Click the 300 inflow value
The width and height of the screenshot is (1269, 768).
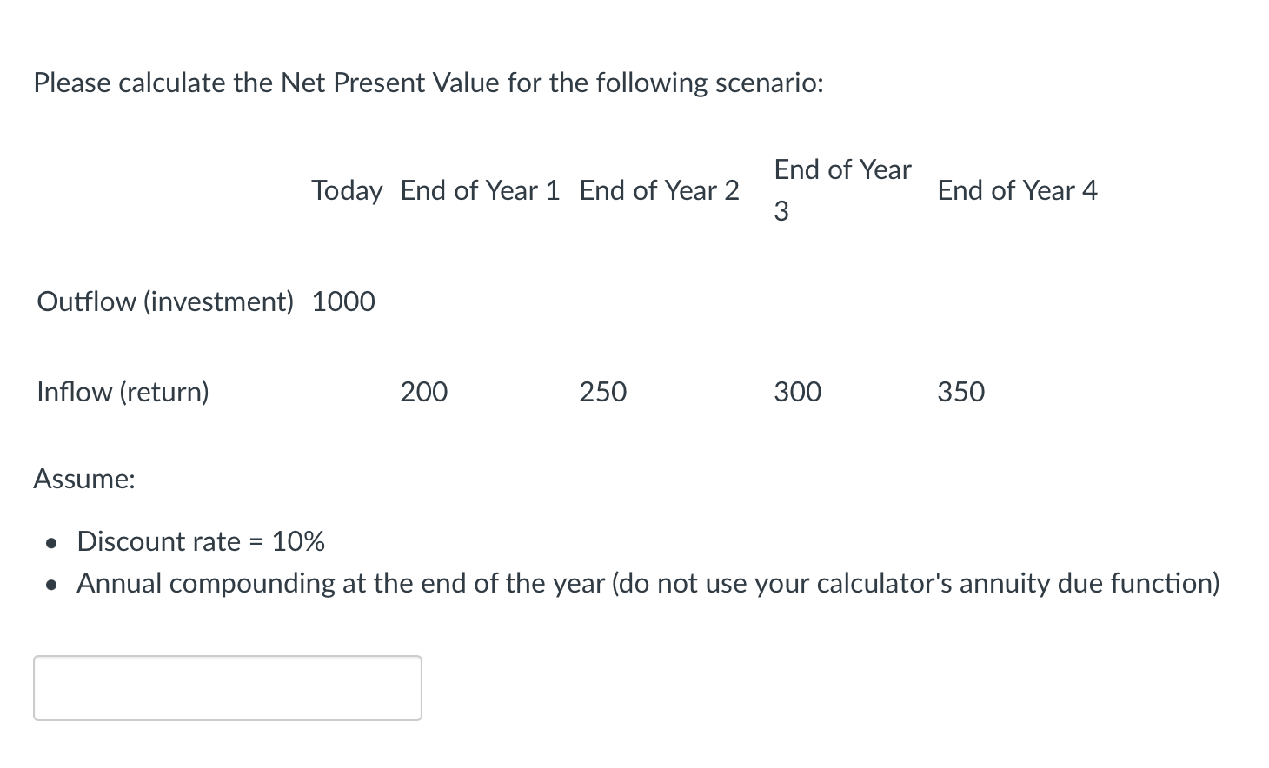point(796,392)
